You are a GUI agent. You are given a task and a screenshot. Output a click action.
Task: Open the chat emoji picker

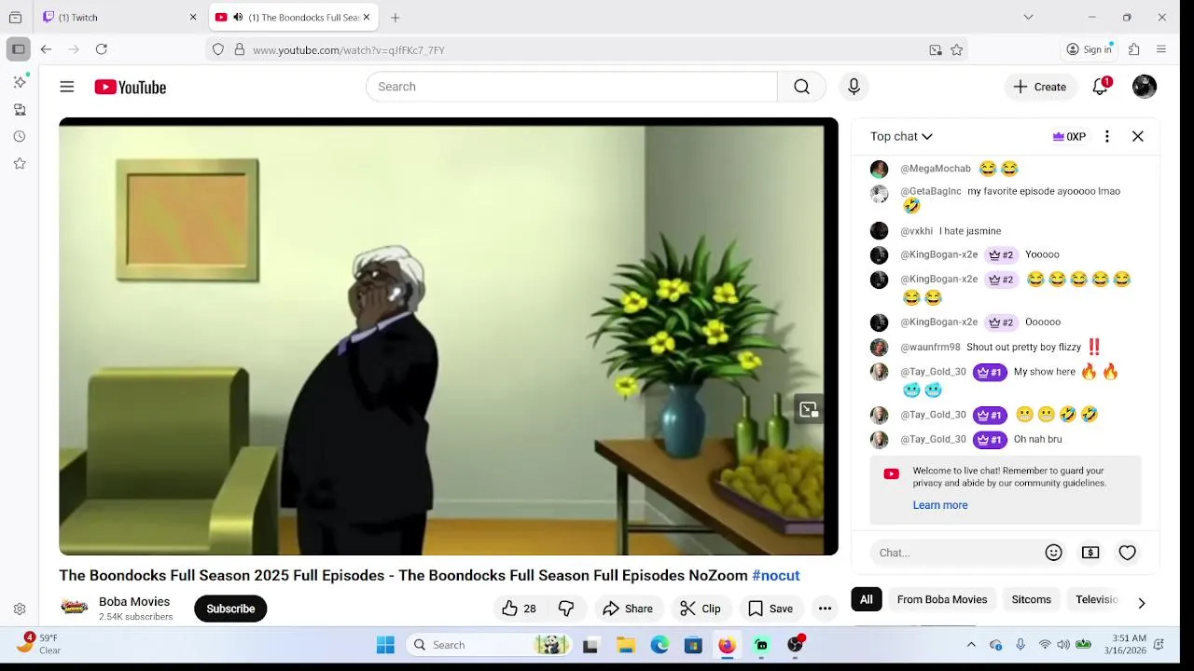1054,553
